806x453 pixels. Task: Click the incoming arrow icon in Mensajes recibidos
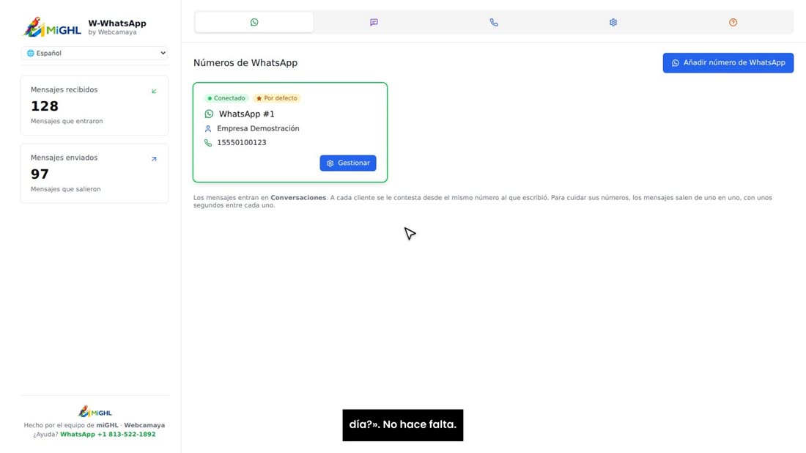coord(154,91)
